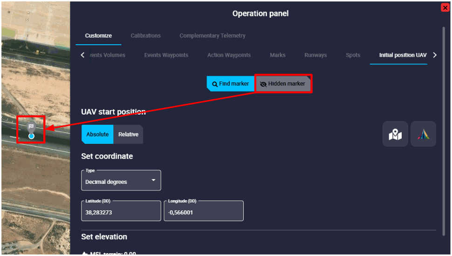The height and width of the screenshot is (256, 452).
Task: Switch to the Calibrations tab
Action: 145,35
